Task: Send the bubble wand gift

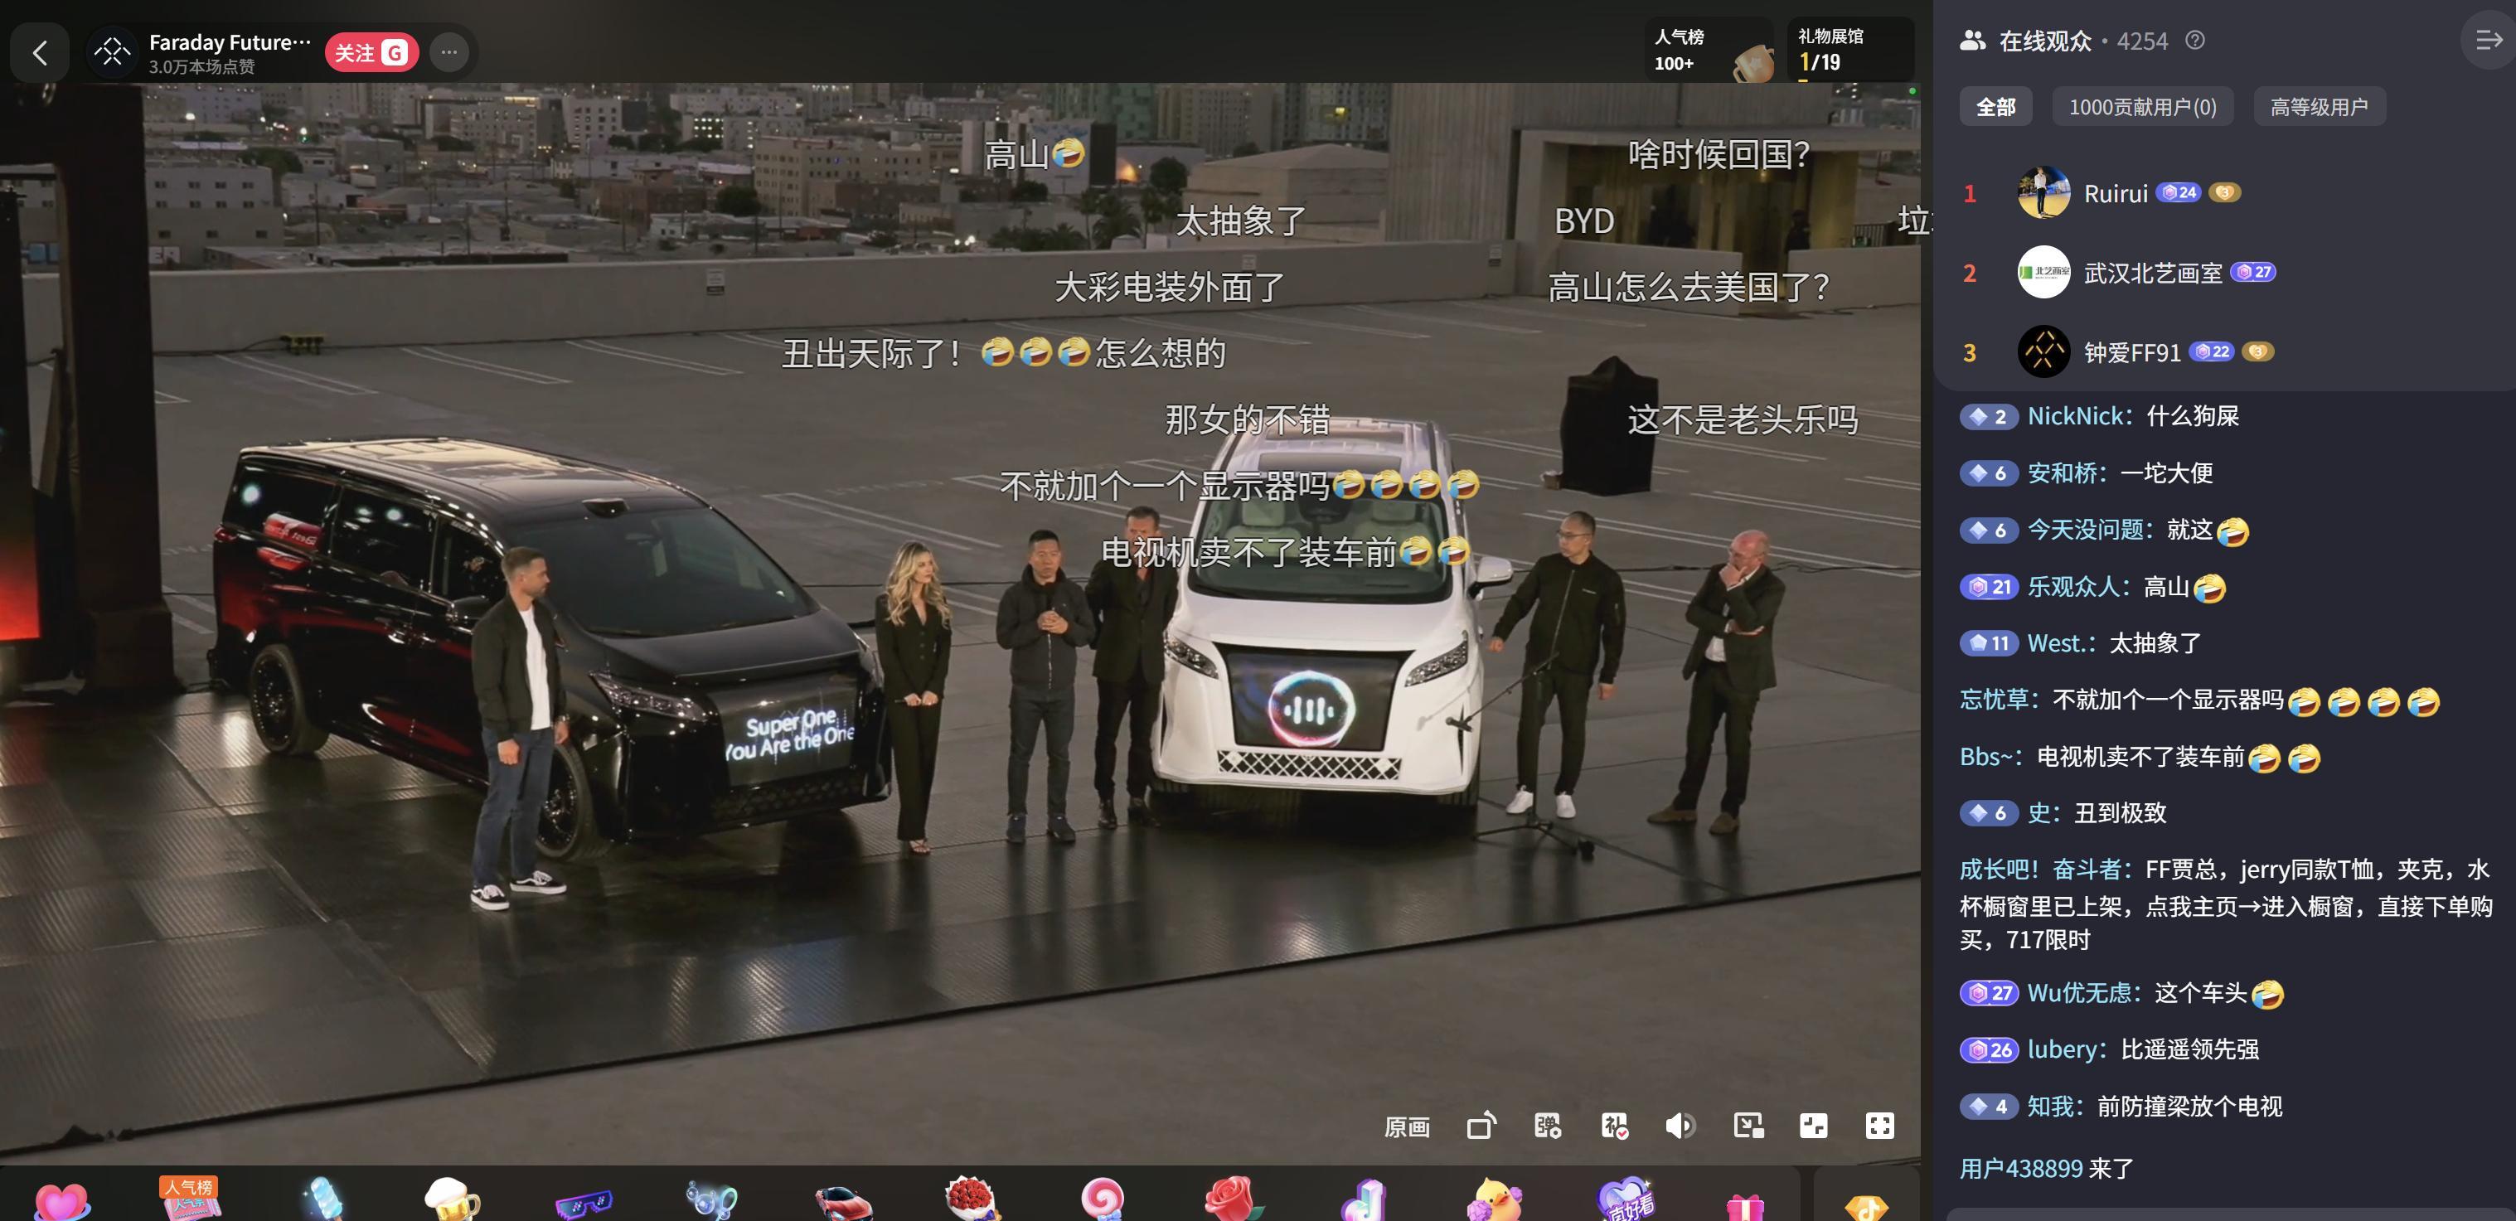Action: (712, 1200)
